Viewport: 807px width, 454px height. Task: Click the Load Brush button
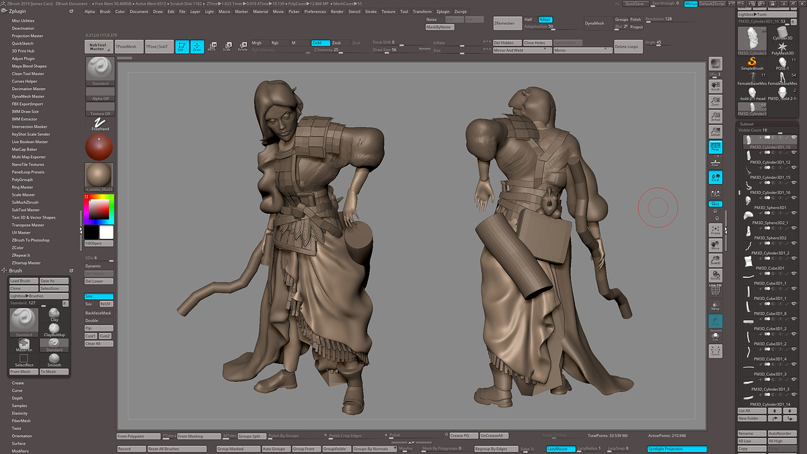(x=23, y=281)
